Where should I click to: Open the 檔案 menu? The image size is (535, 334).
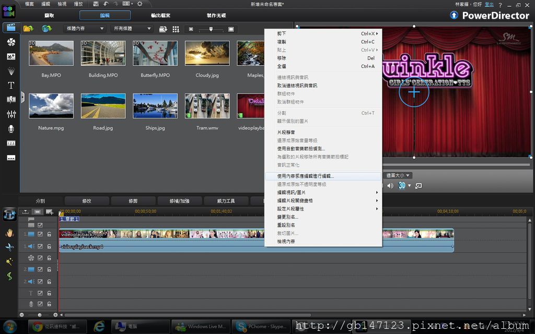tap(29, 4)
